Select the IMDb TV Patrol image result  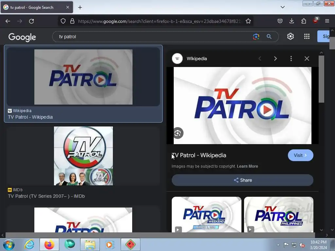point(83,156)
